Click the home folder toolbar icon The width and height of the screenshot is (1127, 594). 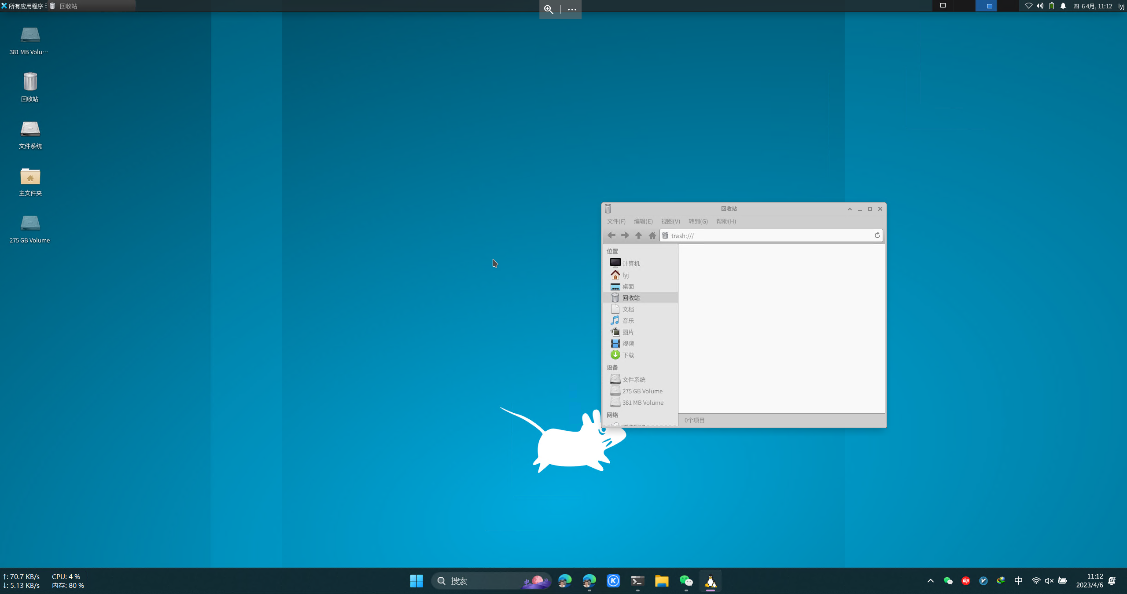point(652,235)
